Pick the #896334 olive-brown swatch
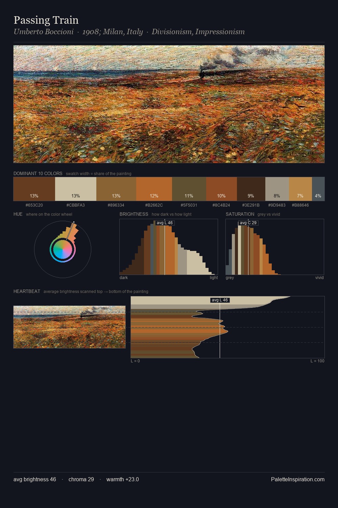 [116, 189]
